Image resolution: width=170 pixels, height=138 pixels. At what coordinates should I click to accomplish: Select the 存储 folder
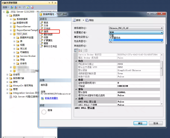coord(22,60)
